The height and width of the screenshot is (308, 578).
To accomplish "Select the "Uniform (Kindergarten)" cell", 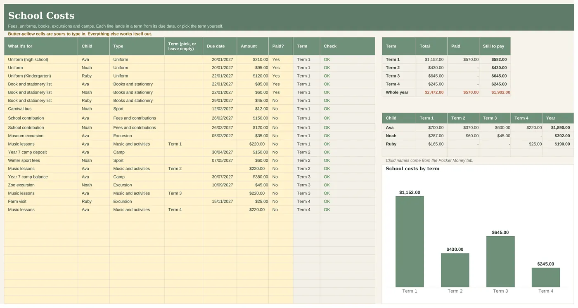I will pos(41,76).
